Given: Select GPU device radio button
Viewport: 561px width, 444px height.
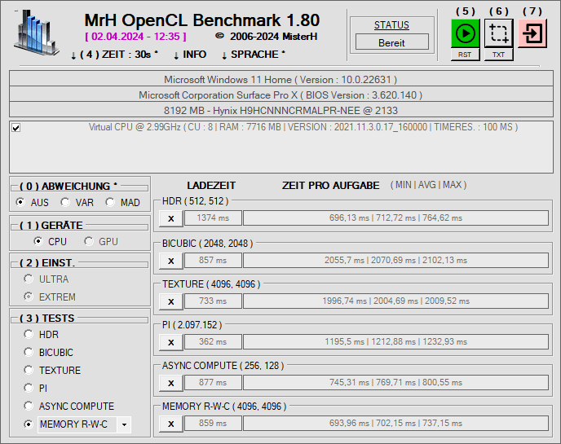Looking at the screenshot, I should pyautogui.click(x=101, y=242).
